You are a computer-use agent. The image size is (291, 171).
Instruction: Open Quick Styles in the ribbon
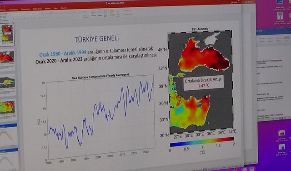pyautogui.click(x=118, y=14)
